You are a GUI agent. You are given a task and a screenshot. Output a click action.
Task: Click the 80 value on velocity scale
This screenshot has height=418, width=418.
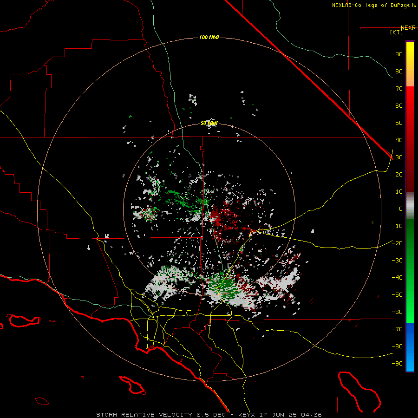(399, 72)
